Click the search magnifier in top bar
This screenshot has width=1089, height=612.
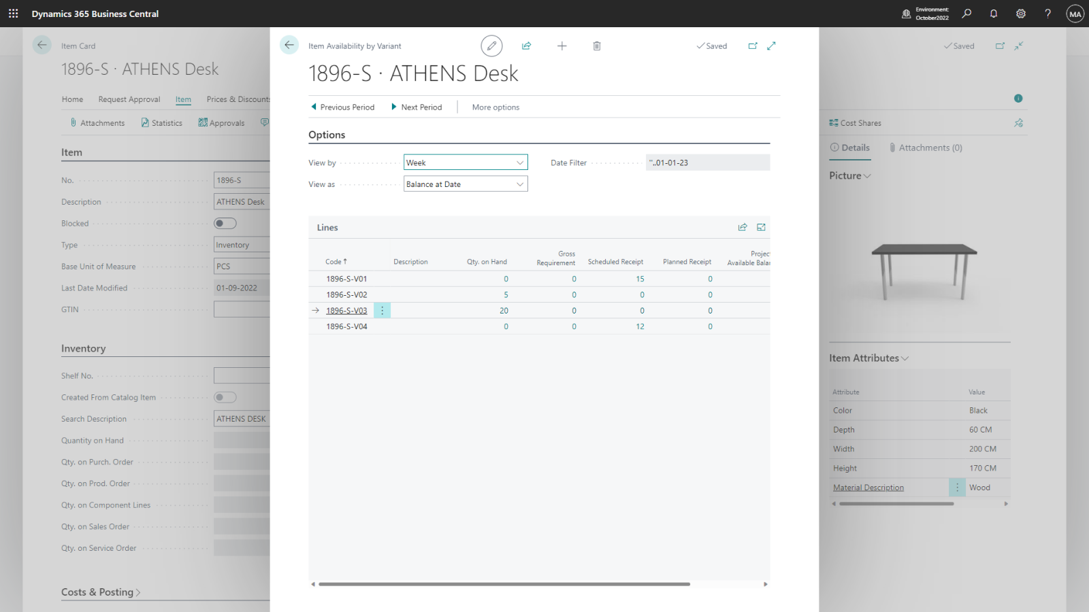pos(966,14)
